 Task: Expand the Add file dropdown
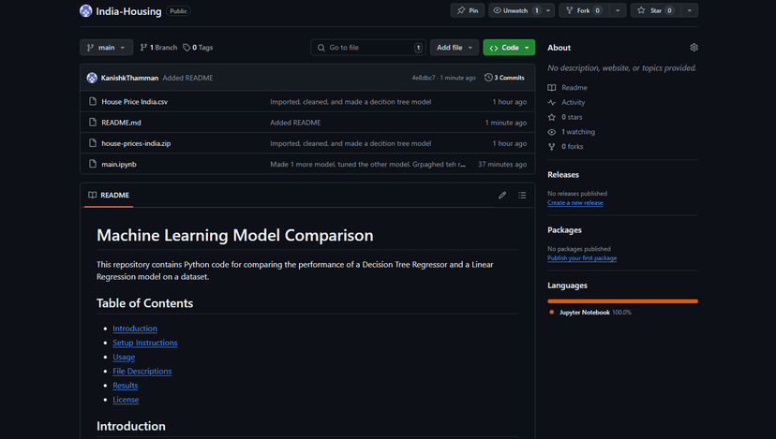click(x=455, y=48)
